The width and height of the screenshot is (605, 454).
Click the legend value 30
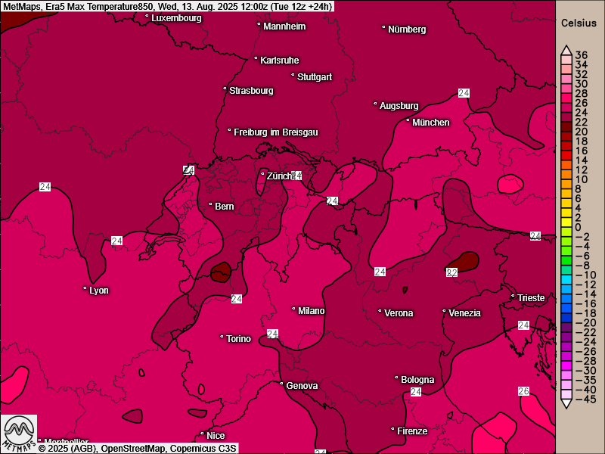point(581,84)
